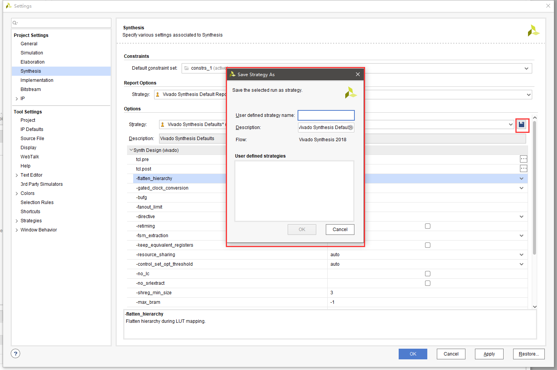
Task: Open the Options Strategy dropdown arrow
Action: click(x=511, y=124)
